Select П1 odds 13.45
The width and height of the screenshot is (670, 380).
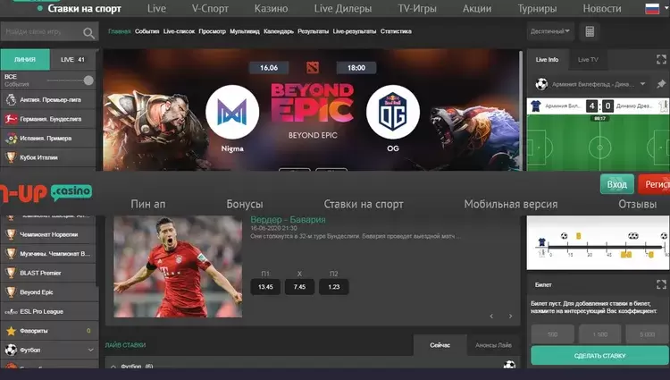265,287
